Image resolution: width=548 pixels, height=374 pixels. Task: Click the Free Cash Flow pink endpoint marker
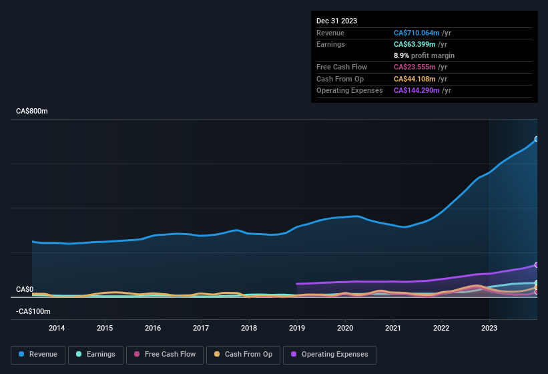point(537,292)
